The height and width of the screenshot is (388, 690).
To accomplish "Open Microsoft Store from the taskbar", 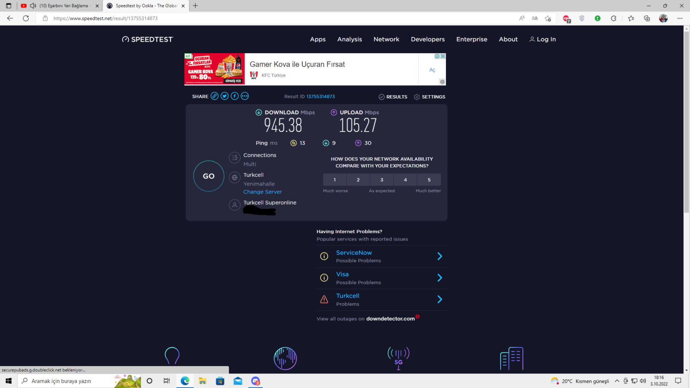I will coord(220,381).
